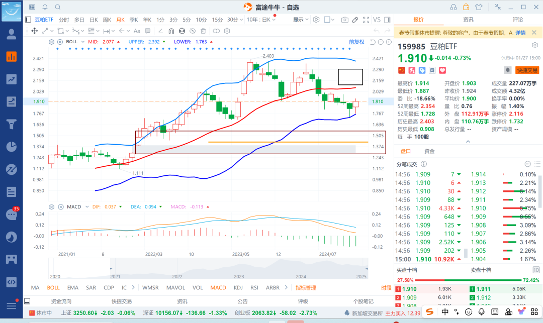Select the crosshair move tool
Image resolution: width=543 pixels, height=323 pixels.
point(35,31)
